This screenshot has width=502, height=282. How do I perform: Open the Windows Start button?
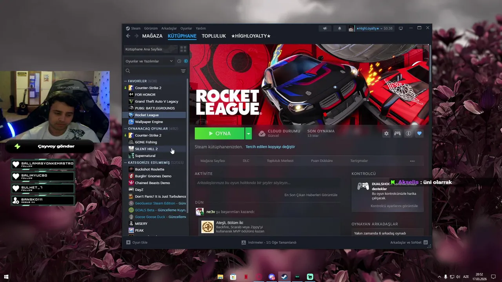[x=6, y=277]
